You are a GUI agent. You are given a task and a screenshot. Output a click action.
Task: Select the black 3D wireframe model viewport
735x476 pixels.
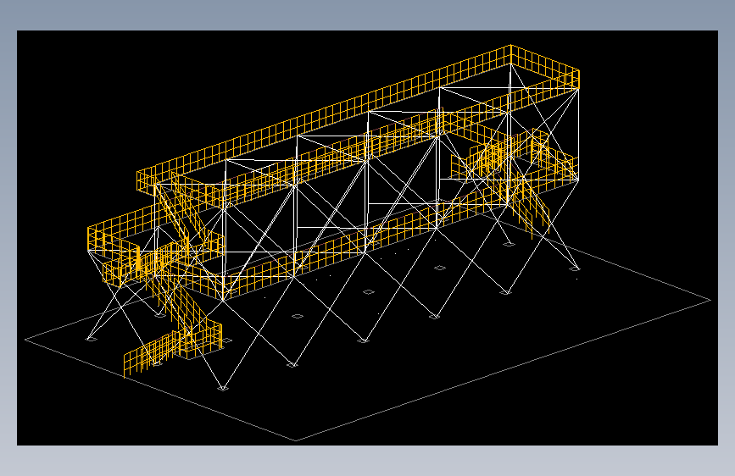click(367, 238)
